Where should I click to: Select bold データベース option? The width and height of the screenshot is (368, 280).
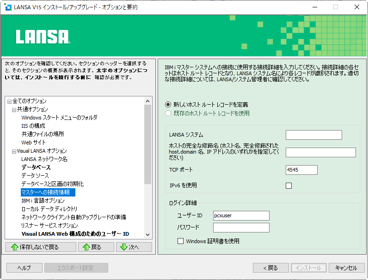tap(36, 167)
